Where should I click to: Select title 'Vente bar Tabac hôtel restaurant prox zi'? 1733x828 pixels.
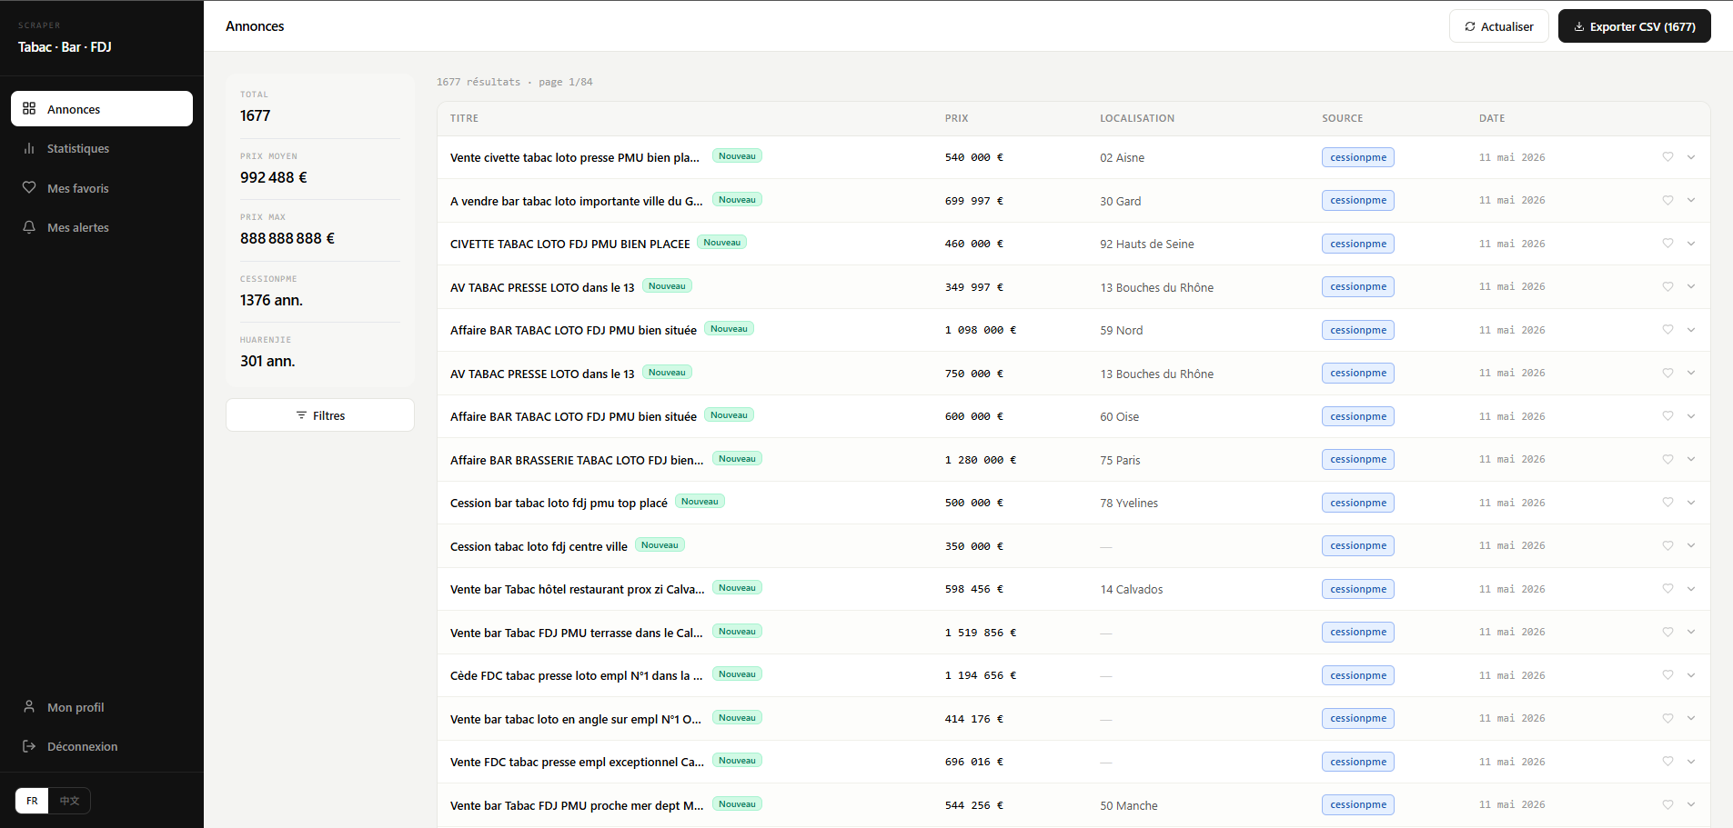point(578,589)
